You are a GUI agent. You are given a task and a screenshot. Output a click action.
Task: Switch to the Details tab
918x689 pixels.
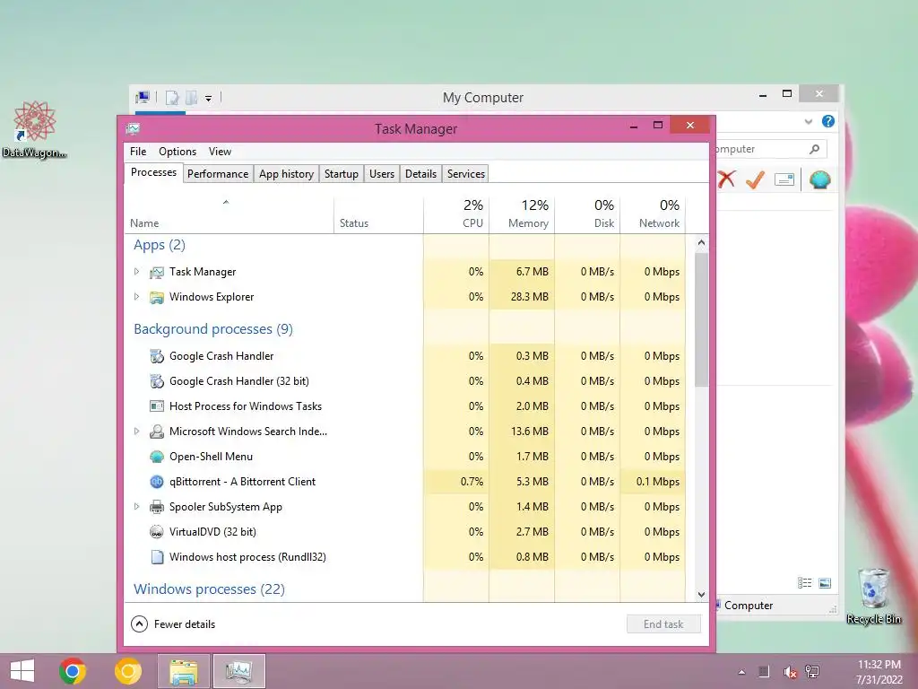pos(420,174)
